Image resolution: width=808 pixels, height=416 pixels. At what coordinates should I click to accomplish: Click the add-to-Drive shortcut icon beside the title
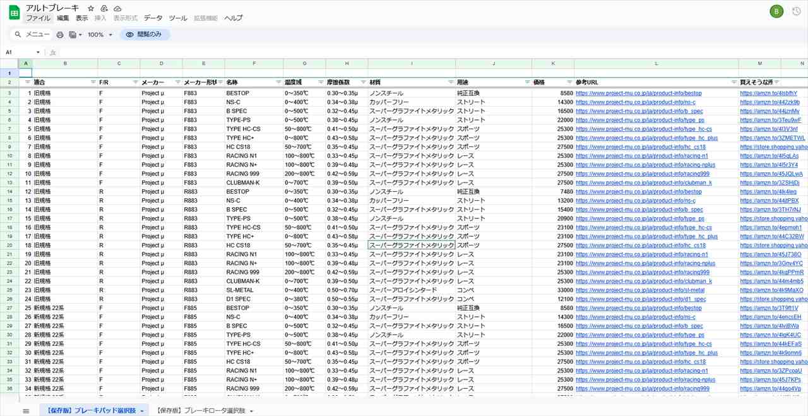point(104,8)
